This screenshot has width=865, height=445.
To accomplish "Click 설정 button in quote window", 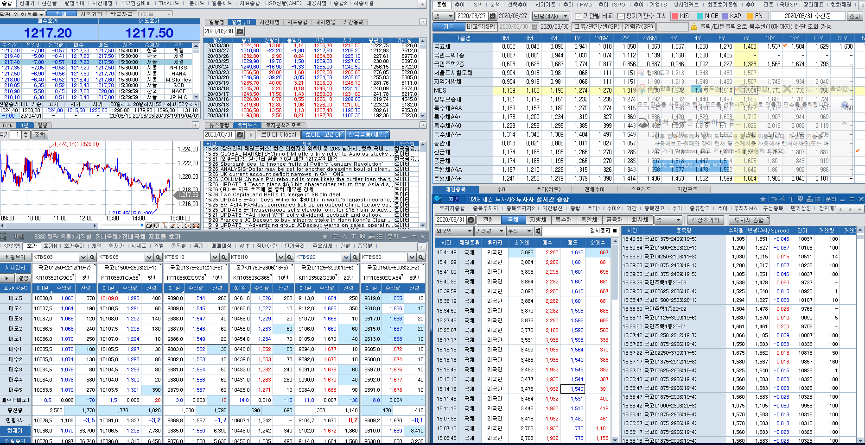I will 23,278.
